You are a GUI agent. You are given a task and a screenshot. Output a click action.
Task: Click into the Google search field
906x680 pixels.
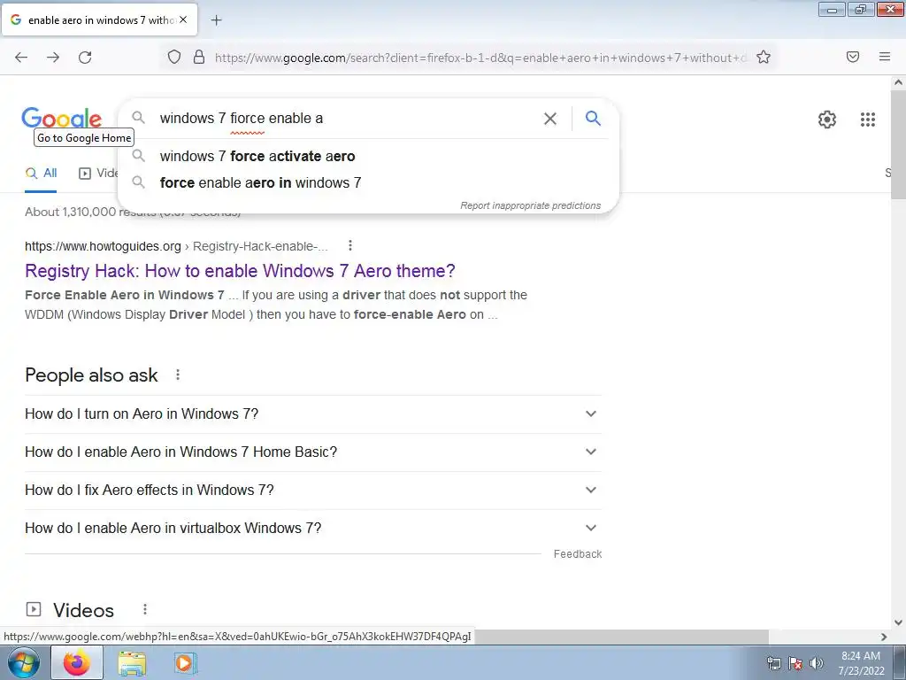347,119
